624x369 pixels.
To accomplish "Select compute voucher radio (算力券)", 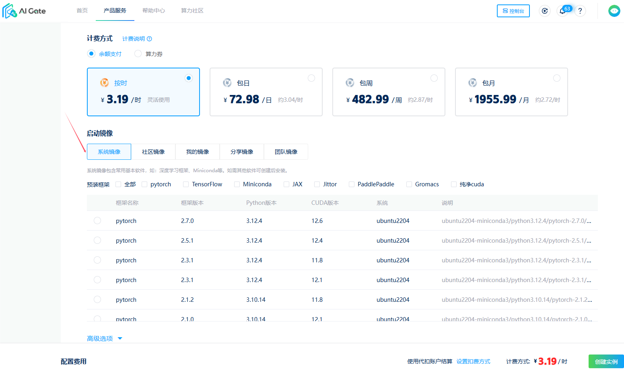I will pos(138,54).
